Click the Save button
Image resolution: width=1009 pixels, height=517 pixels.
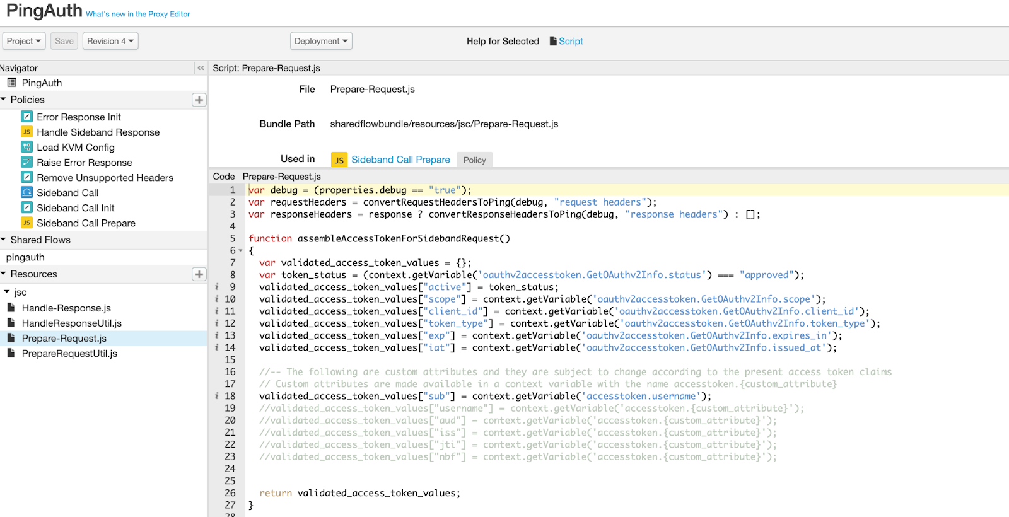pyautogui.click(x=64, y=41)
